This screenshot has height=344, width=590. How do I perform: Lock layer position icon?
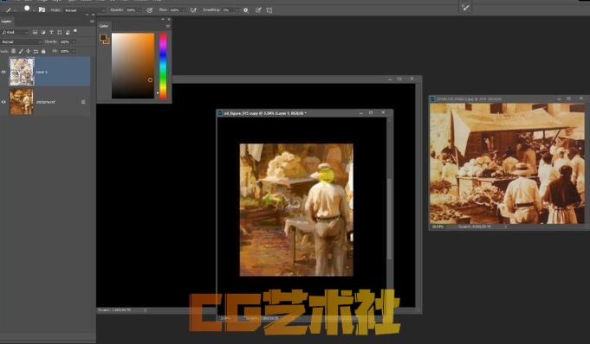(29, 51)
